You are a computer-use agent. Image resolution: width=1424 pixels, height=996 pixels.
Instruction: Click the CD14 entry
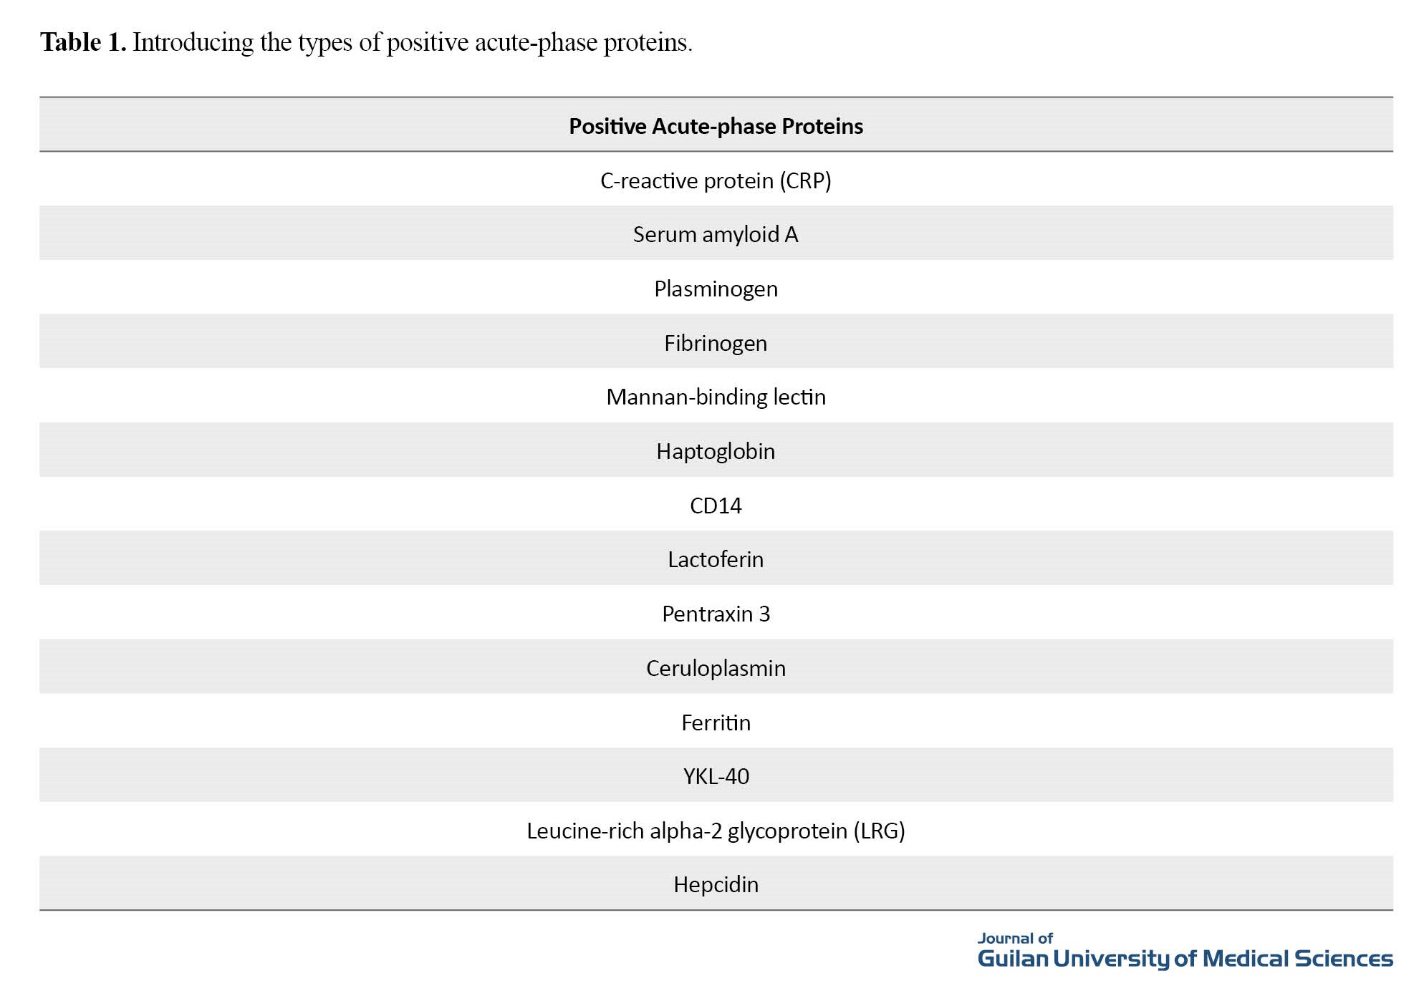click(x=716, y=506)
